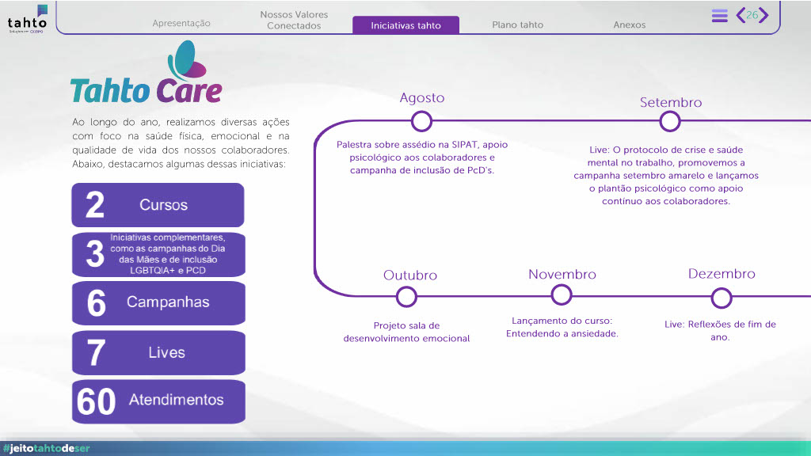
Task: Open the Anexos tab
Action: pyautogui.click(x=629, y=25)
